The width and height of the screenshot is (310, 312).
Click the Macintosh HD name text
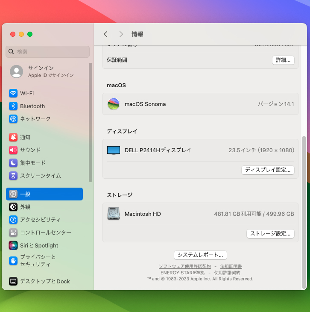(143, 214)
